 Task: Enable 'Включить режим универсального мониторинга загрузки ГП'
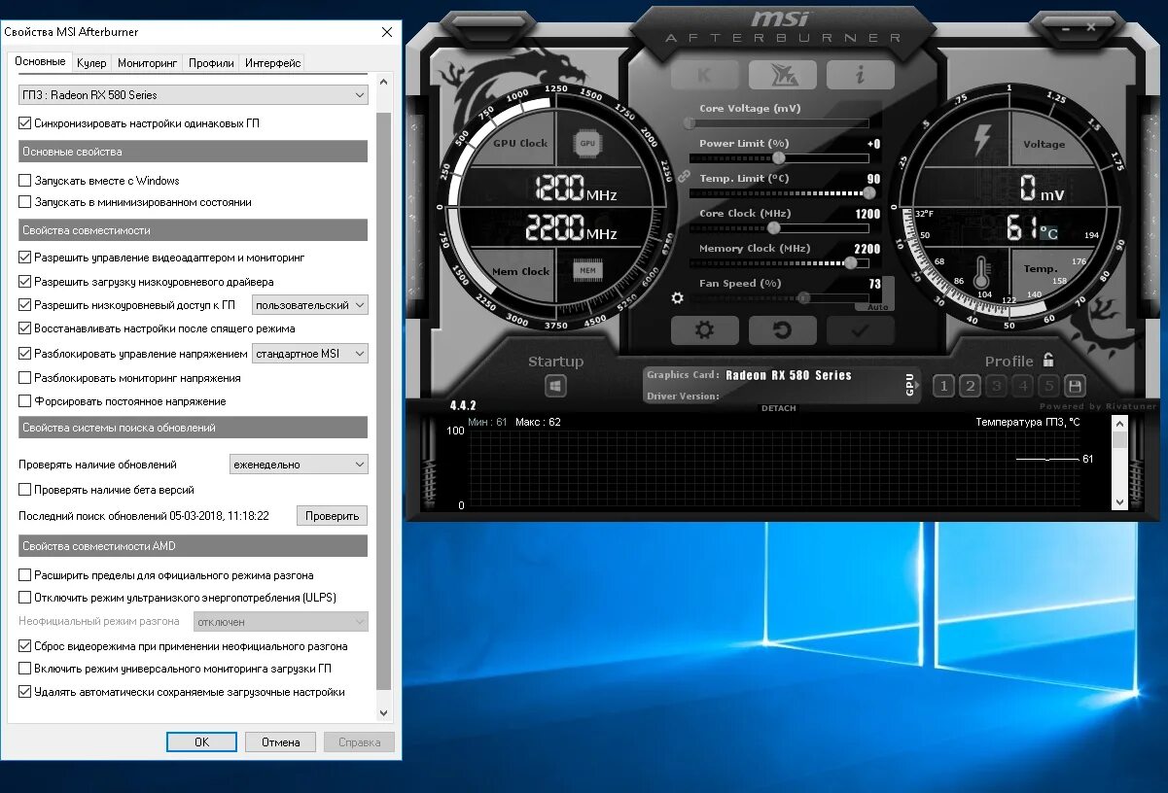[x=25, y=669]
